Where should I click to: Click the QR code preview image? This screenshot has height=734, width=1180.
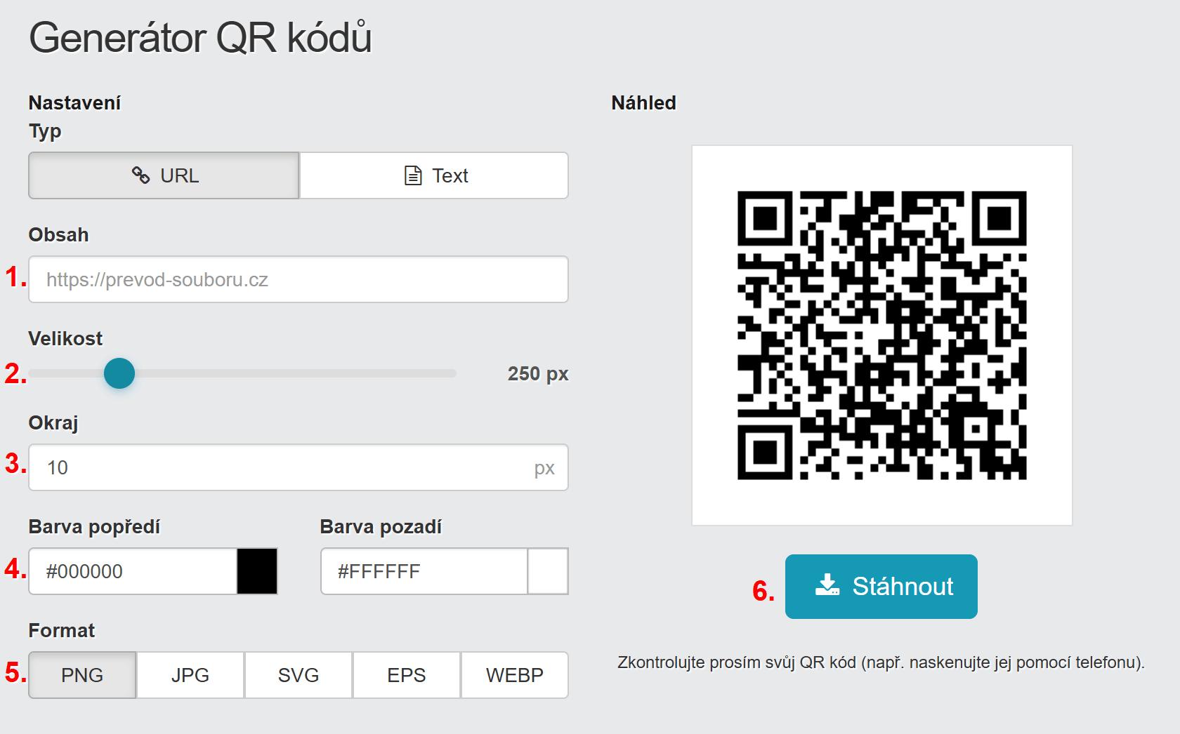[881, 335]
